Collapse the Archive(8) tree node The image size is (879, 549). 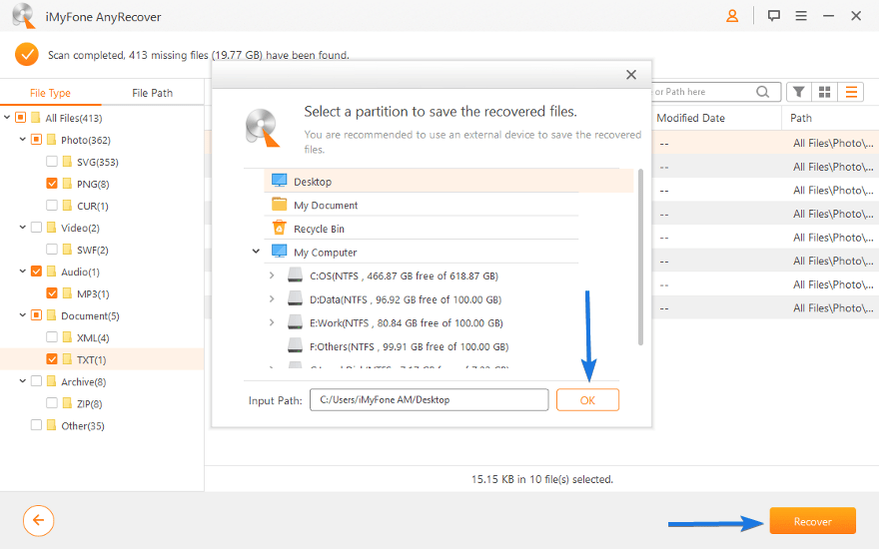(x=22, y=381)
